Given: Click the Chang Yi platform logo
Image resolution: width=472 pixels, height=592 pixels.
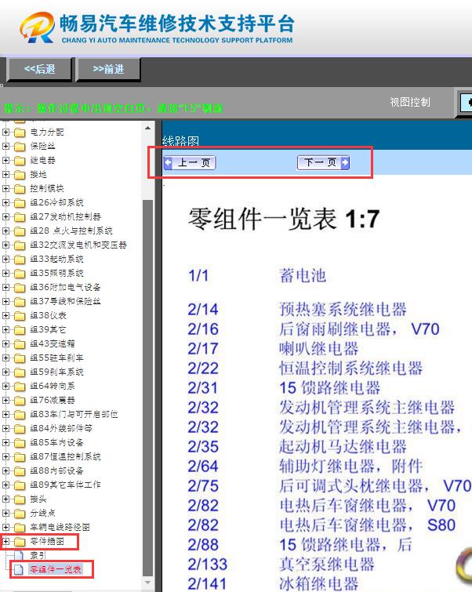Looking at the screenshot, I should [37, 27].
